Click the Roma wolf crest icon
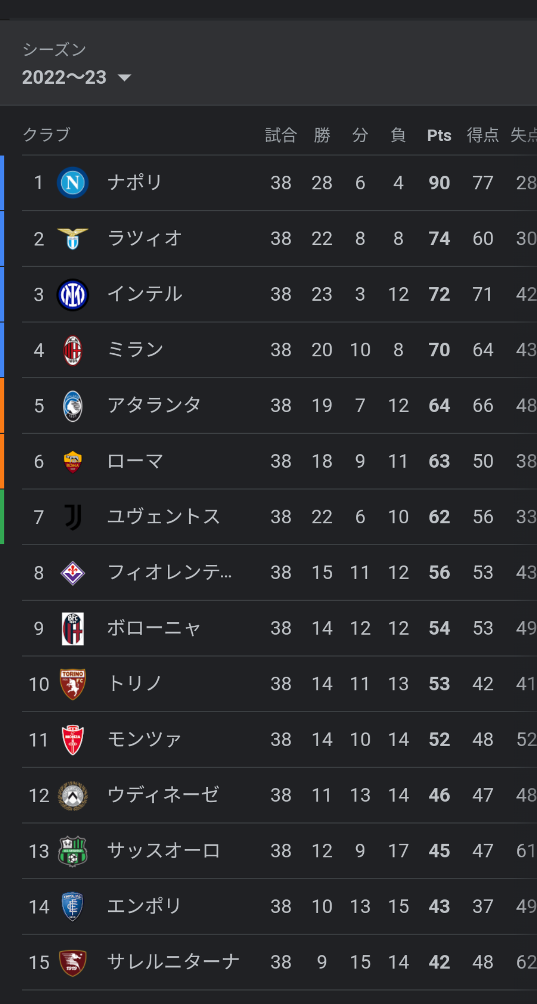The height and width of the screenshot is (1004, 537). [x=73, y=461]
